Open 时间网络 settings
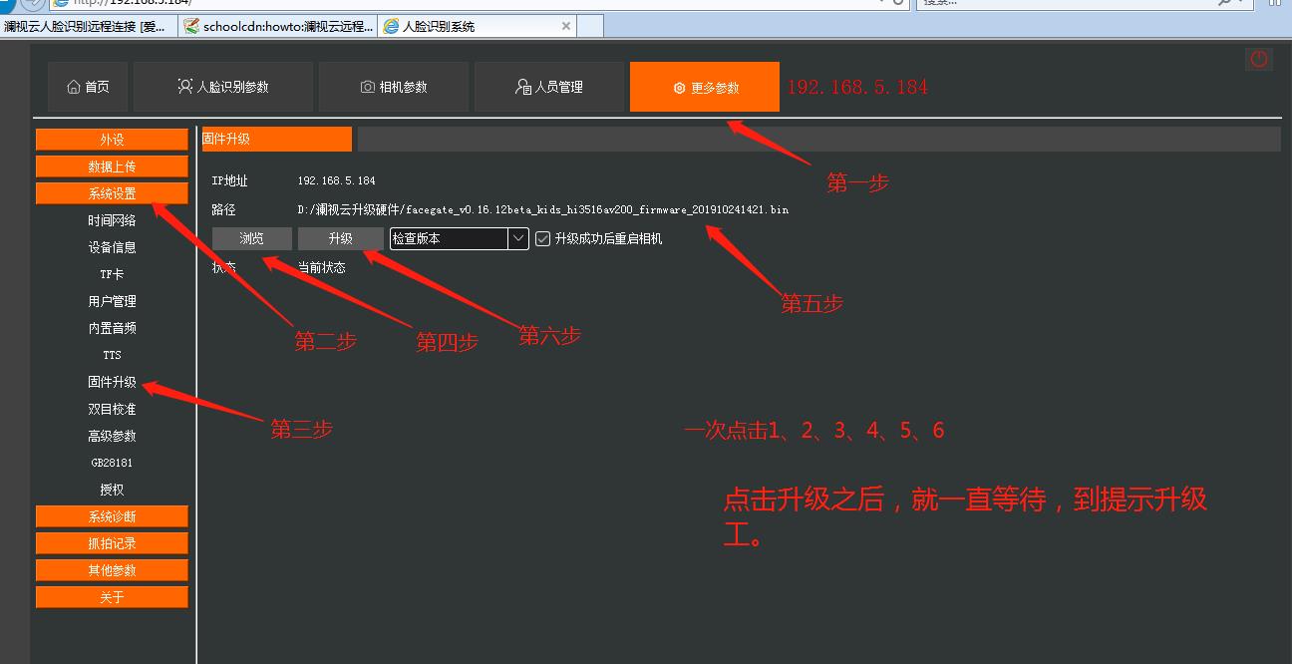This screenshot has width=1292, height=664. [x=112, y=220]
